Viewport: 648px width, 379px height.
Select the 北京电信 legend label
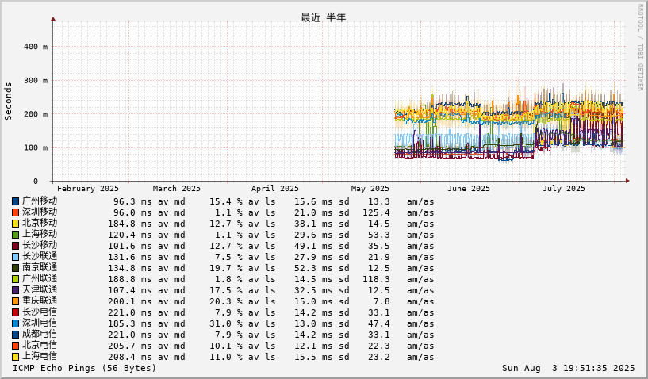[x=40, y=346]
